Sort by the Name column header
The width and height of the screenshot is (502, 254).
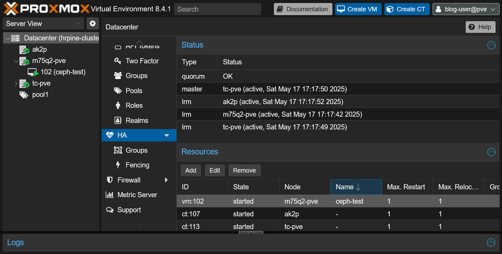point(356,187)
